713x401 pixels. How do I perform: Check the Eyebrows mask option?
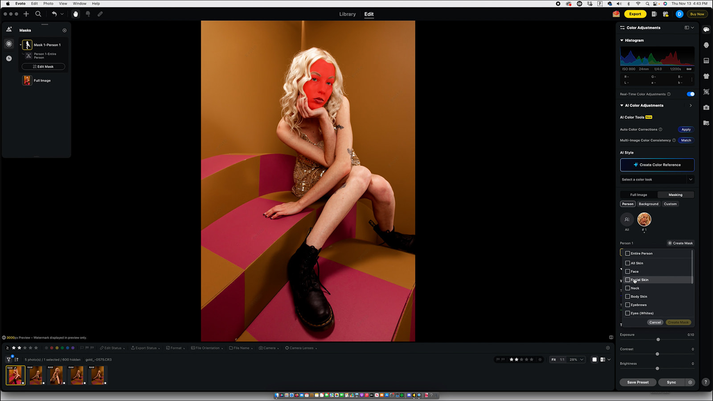[628, 305]
